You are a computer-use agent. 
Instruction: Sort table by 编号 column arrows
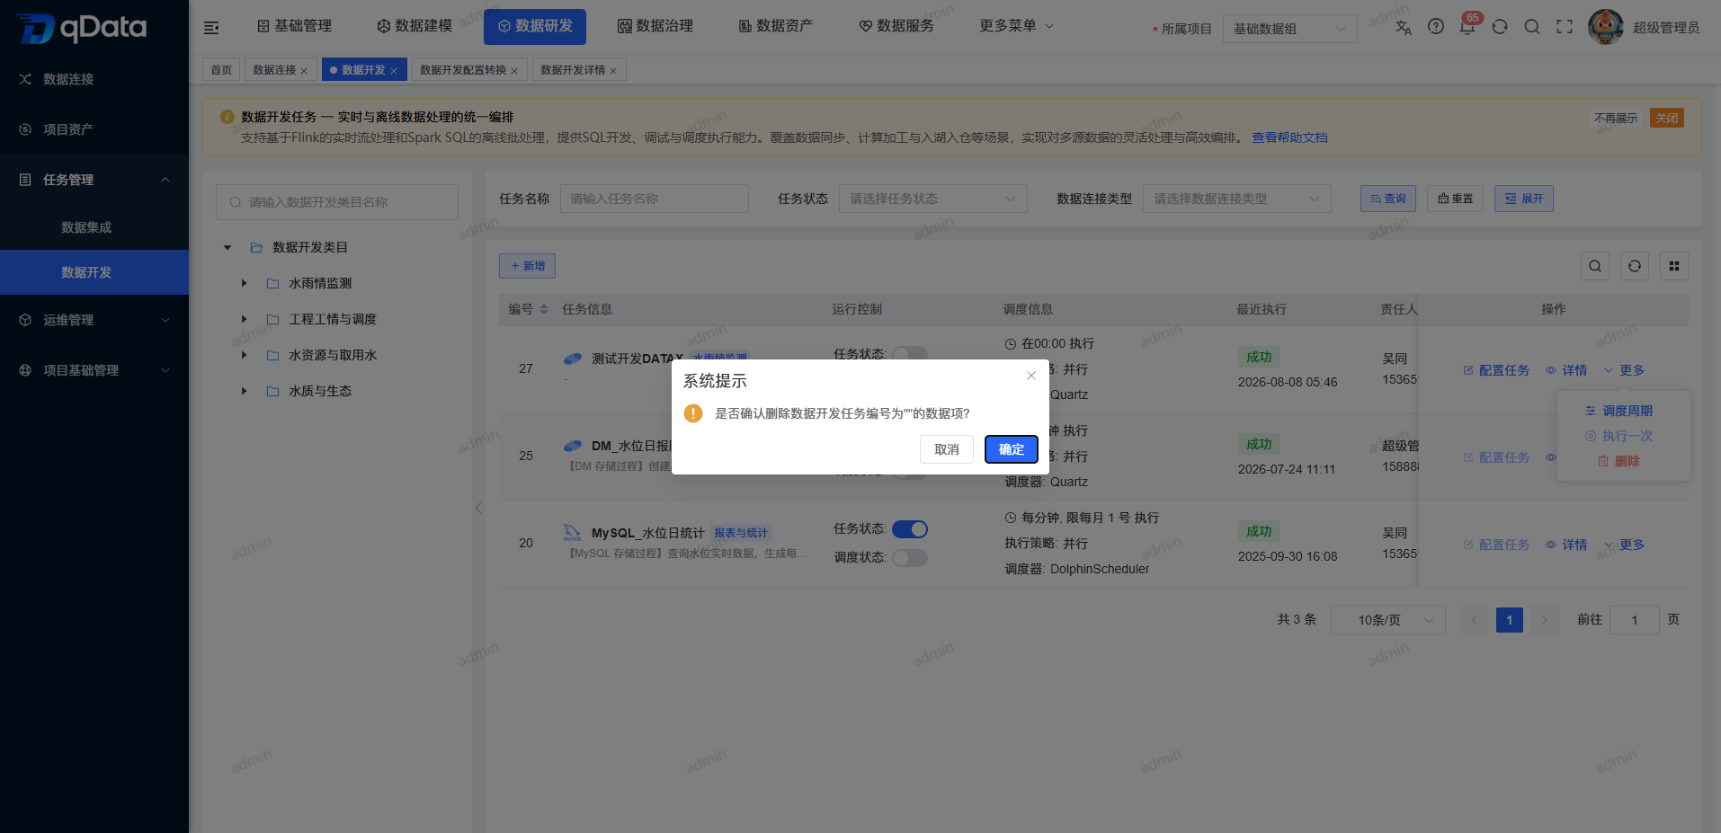click(544, 309)
